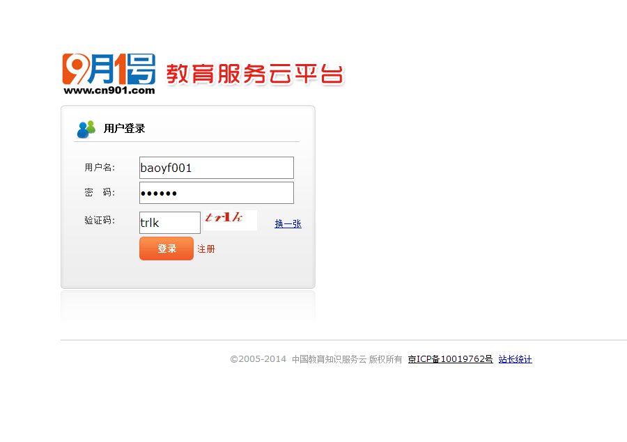
Task: Click the 9月1号 site logo
Action: pos(109,69)
